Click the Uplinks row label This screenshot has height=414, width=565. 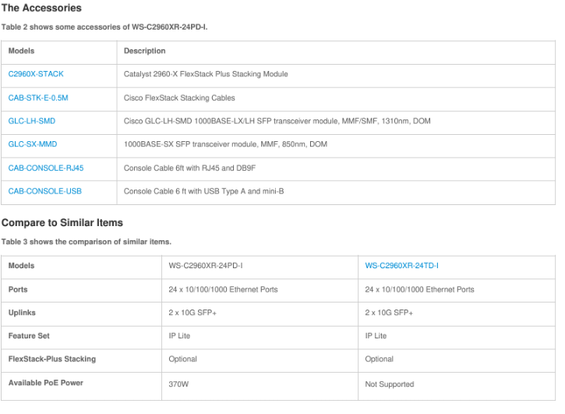(x=22, y=313)
